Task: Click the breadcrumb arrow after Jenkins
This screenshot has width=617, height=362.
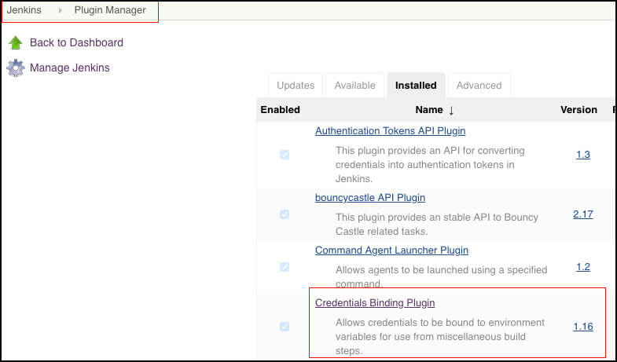Action: coord(60,10)
